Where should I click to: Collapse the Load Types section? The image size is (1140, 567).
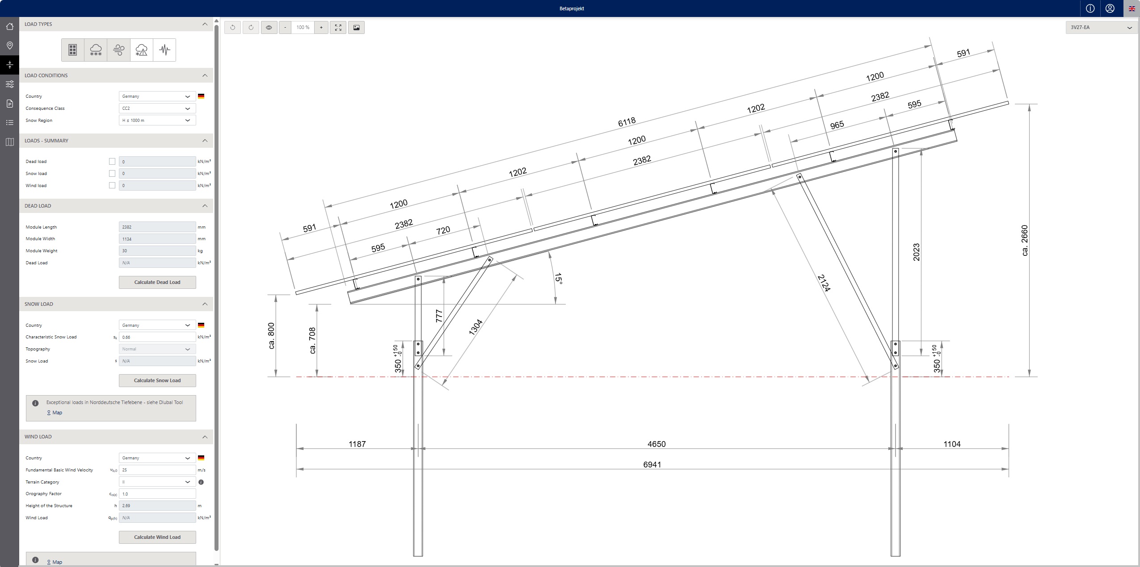205,24
